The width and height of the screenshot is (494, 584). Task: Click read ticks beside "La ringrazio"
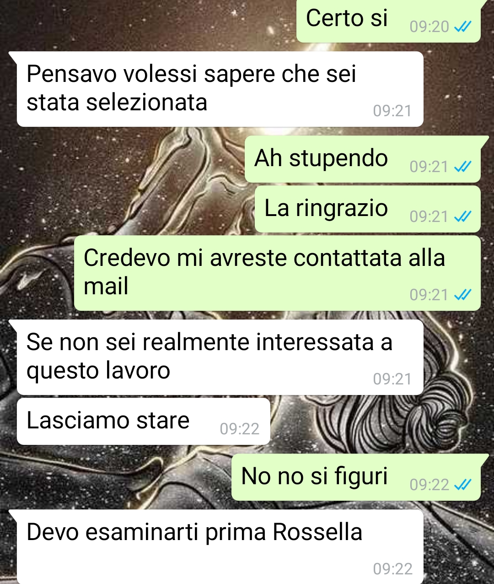pyautogui.click(x=462, y=216)
